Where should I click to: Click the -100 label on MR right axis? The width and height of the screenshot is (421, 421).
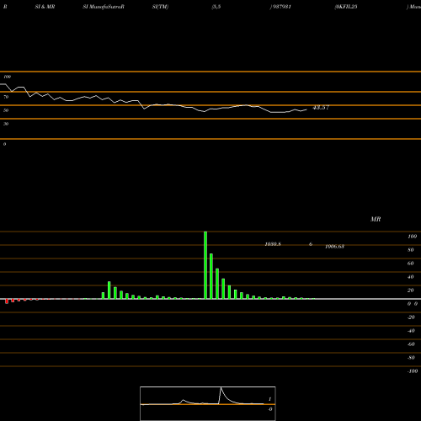point(413,371)
